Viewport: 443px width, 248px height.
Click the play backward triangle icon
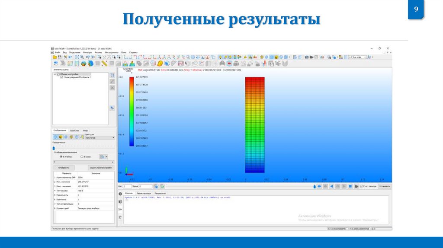[x=331, y=186]
